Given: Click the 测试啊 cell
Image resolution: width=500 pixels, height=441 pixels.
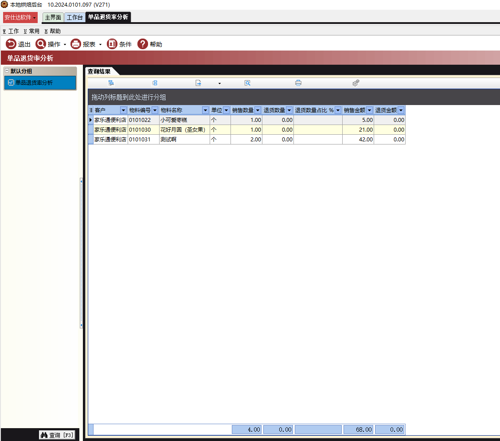Looking at the screenshot, I should (184, 139).
